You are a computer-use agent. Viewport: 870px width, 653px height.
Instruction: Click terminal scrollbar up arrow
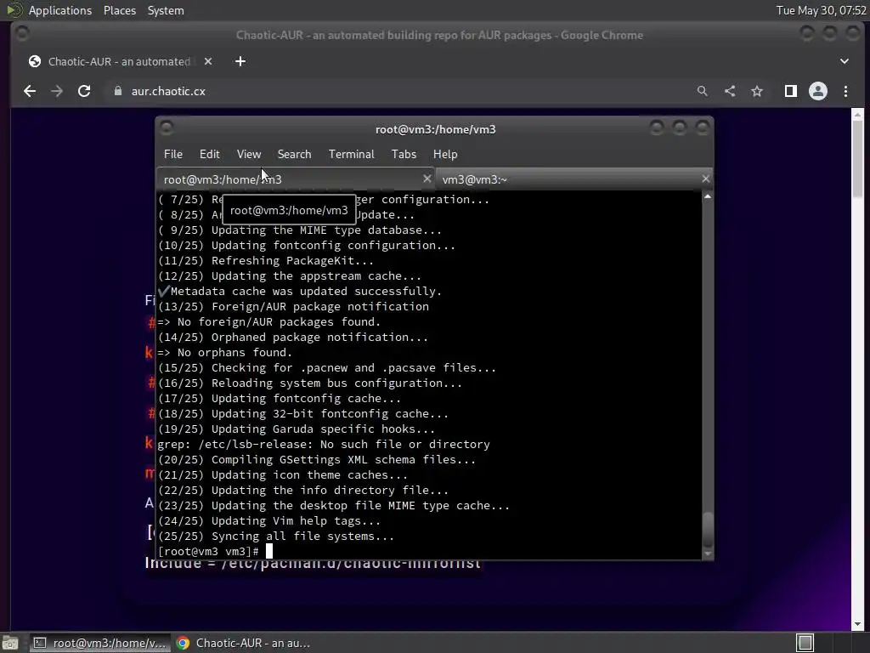click(x=708, y=196)
